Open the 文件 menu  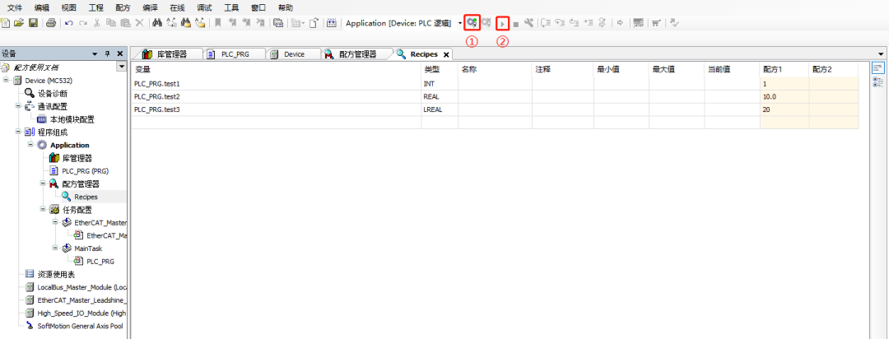(15, 8)
